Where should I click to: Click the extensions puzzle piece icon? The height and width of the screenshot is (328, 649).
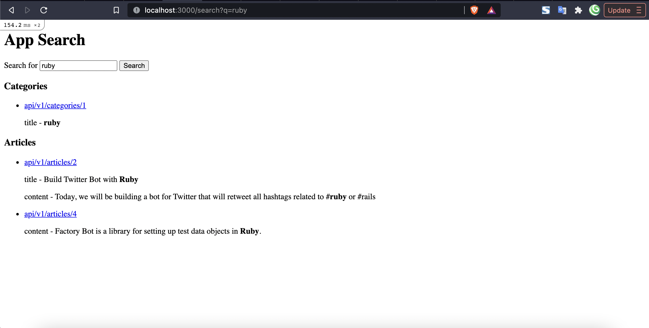tap(578, 10)
